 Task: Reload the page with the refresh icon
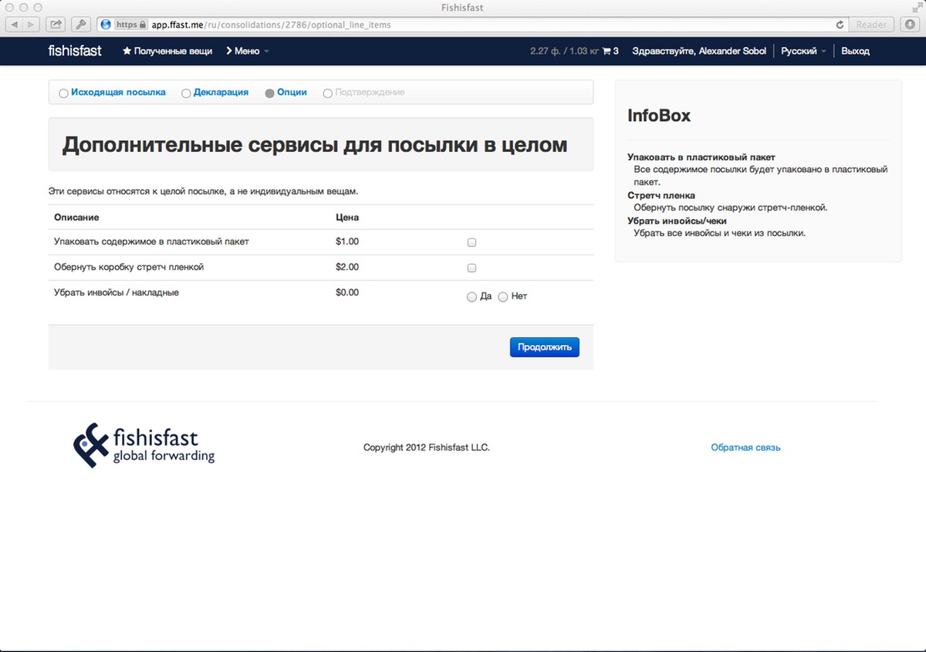[x=840, y=25]
